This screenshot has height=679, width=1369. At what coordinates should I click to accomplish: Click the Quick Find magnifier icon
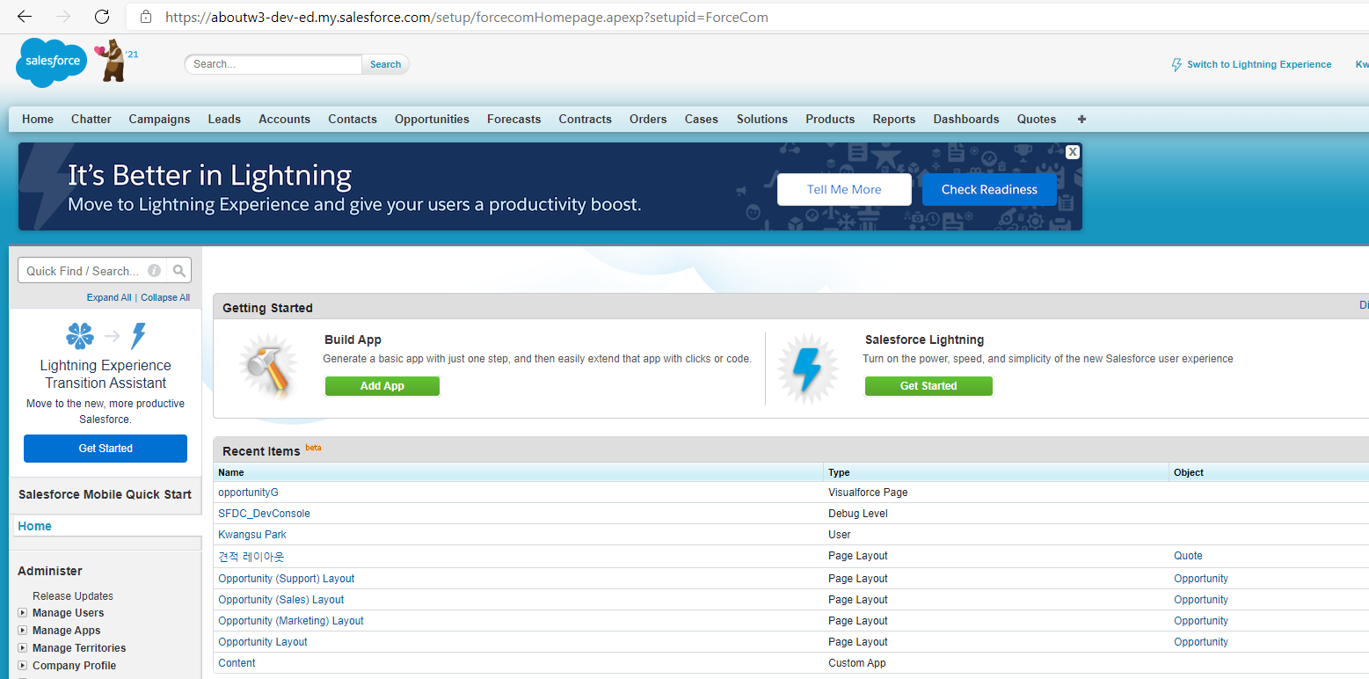pyautogui.click(x=178, y=271)
